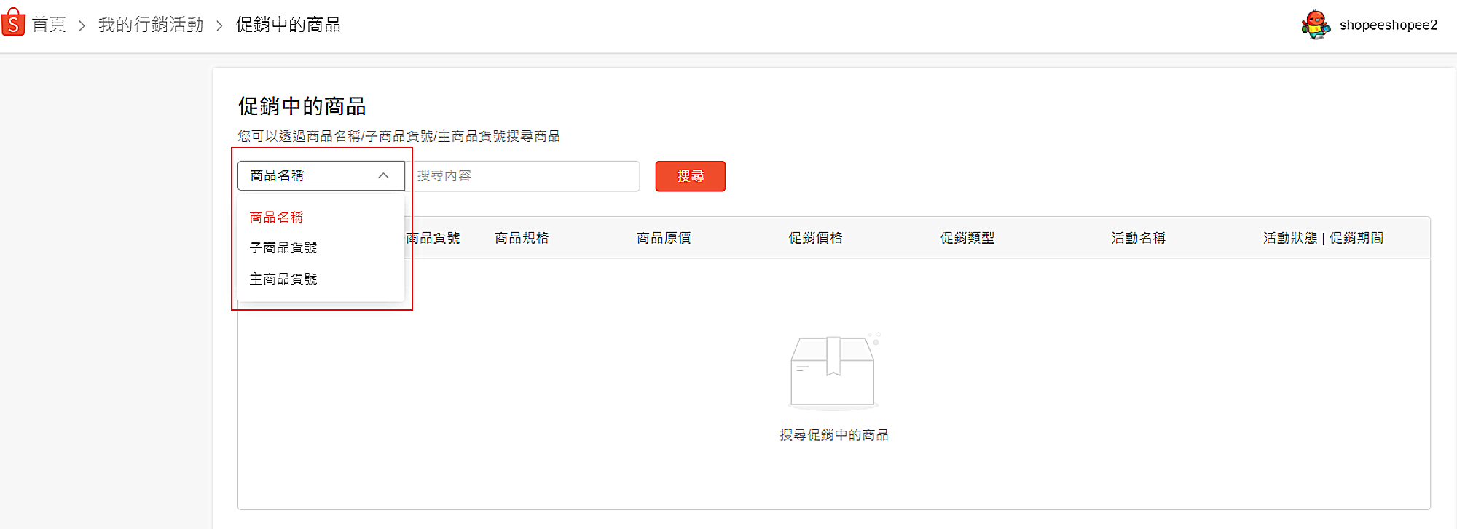Click the empty box illustration
1457x529 pixels.
coord(833,371)
